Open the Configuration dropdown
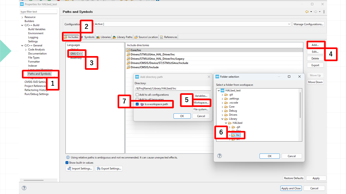Image resolution: width=346 pixels, height=194 pixels. click(289, 24)
